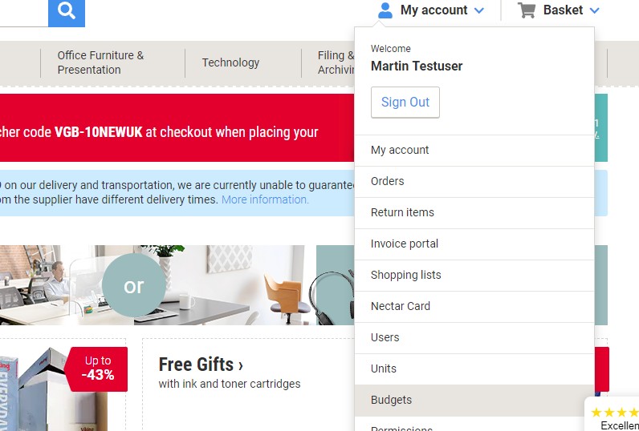This screenshot has width=639, height=431.
Task: Select Units menu entry
Action: [384, 369]
